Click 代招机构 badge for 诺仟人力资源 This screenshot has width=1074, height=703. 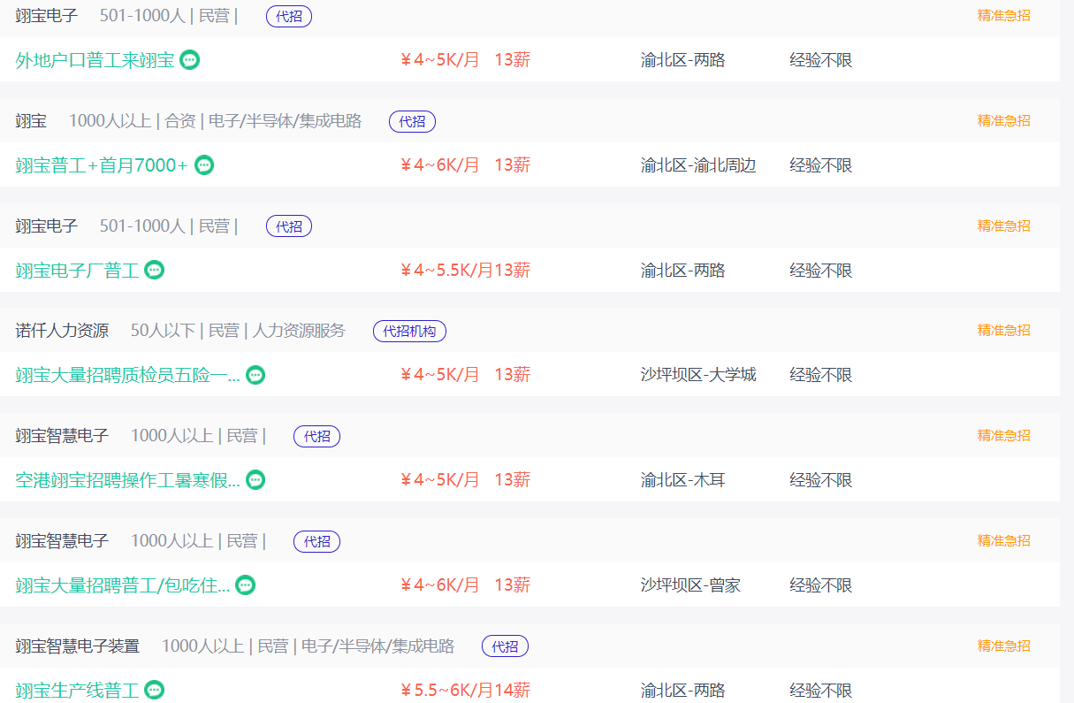410,332
